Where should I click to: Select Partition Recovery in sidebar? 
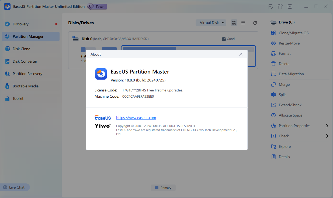click(27, 74)
